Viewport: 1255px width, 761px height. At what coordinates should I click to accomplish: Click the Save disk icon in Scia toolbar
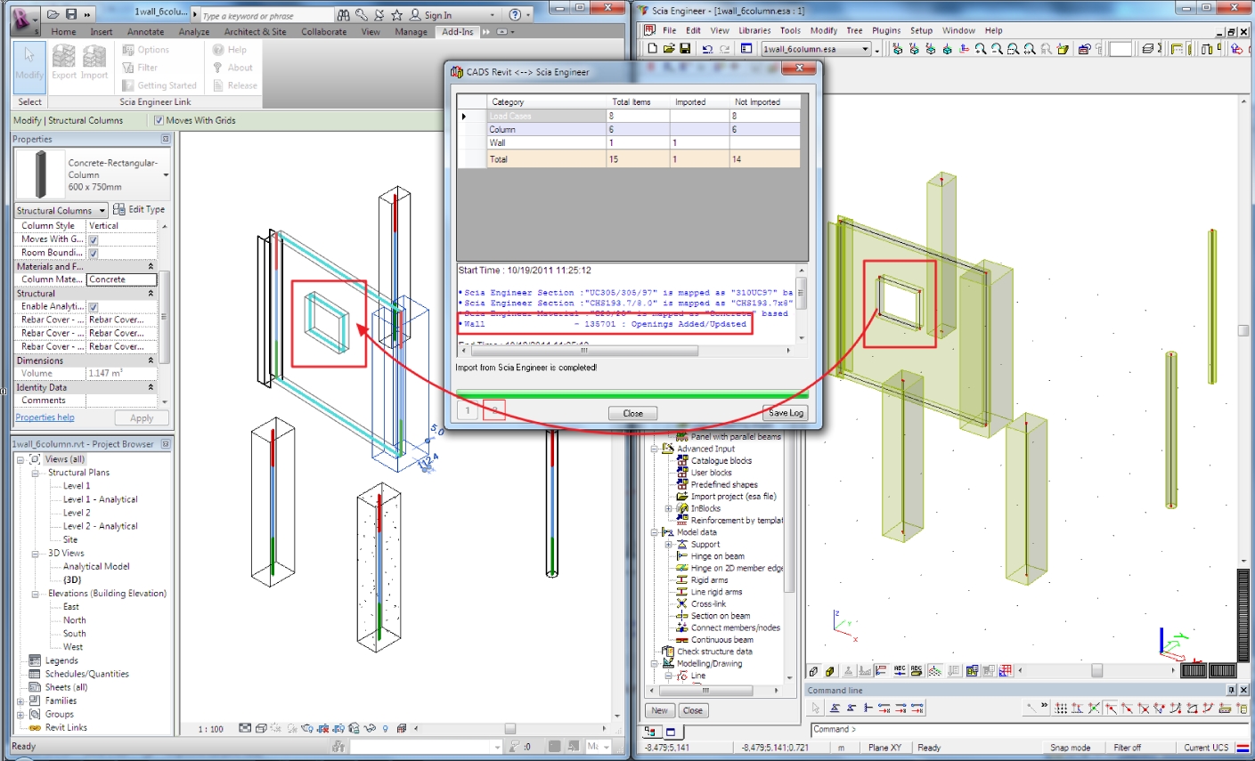[685, 49]
